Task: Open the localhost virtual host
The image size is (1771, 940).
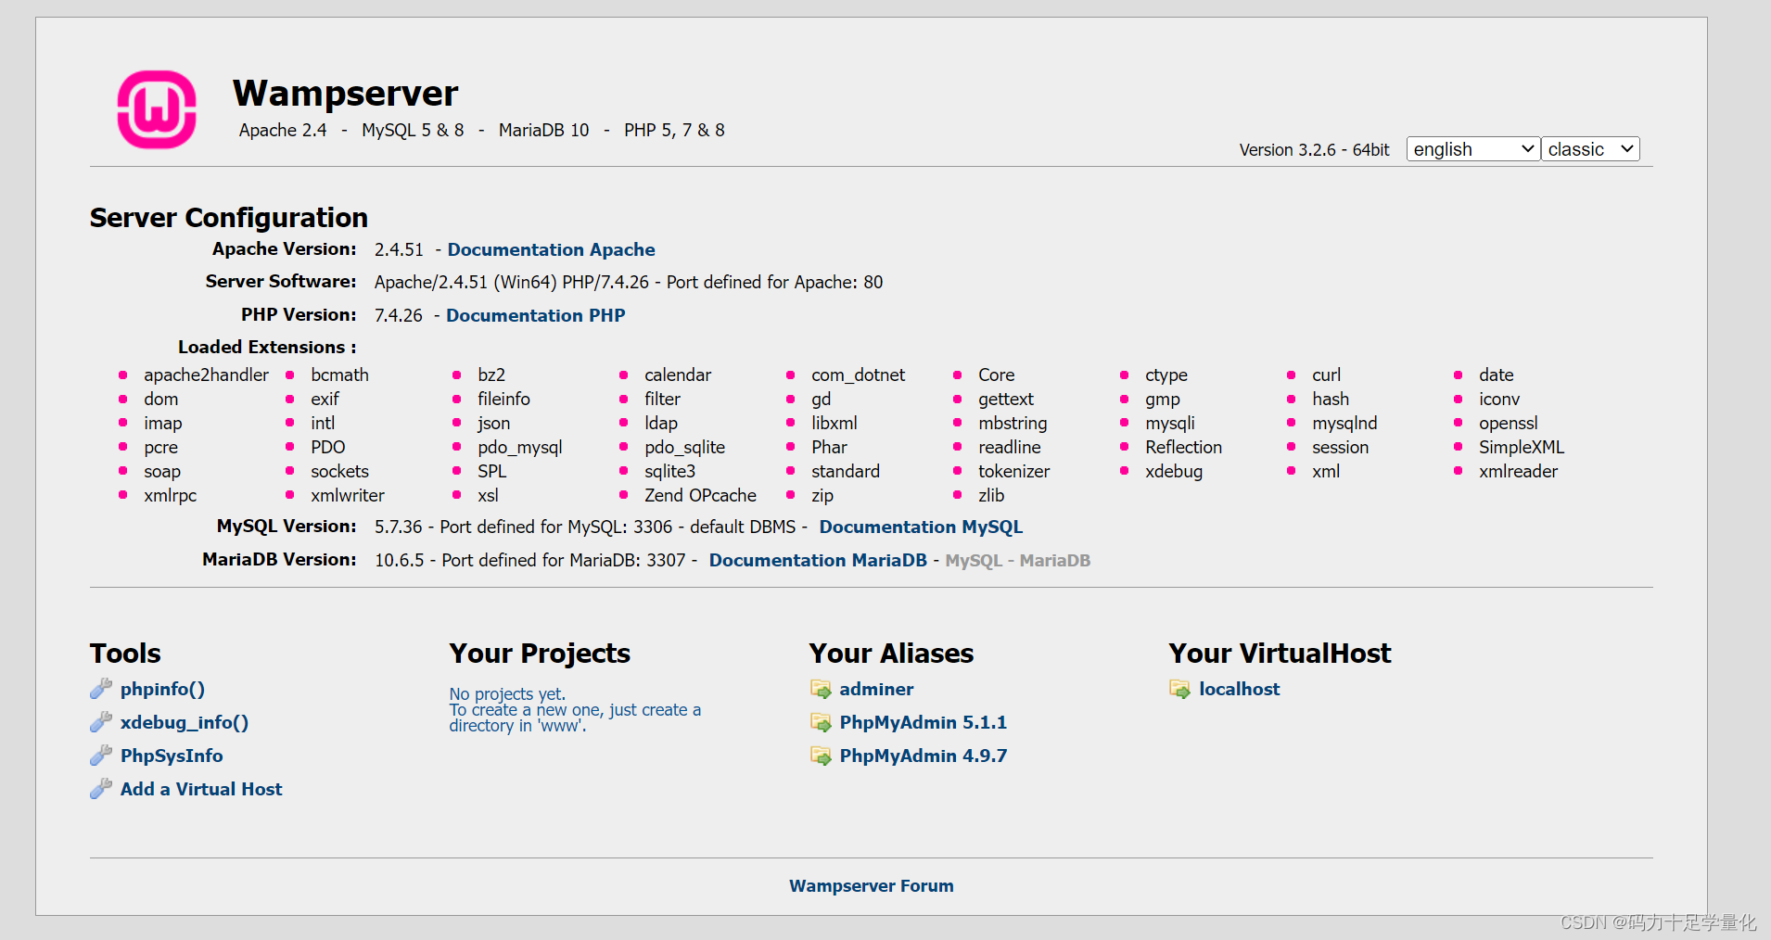Action: click(1239, 689)
